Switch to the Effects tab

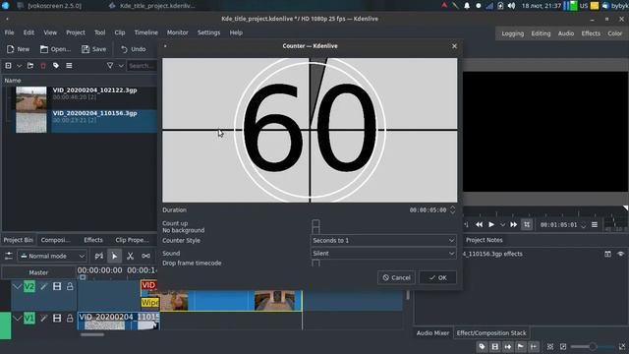coord(93,240)
